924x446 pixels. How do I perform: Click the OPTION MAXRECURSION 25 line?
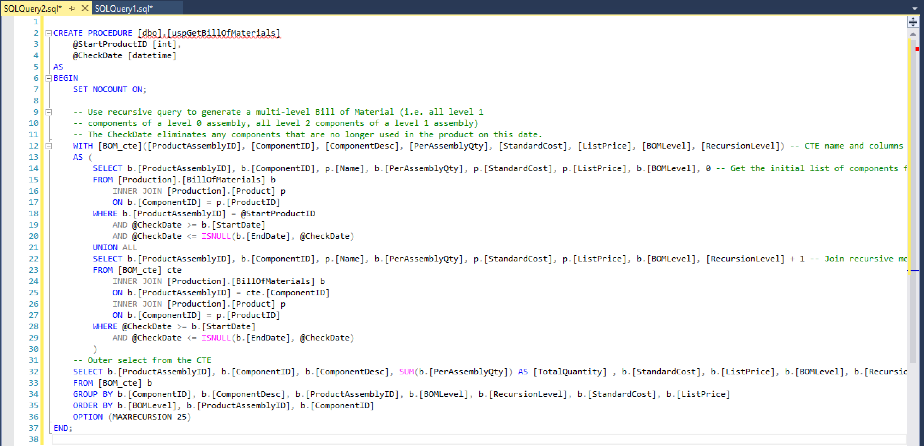click(x=132, y=417)
